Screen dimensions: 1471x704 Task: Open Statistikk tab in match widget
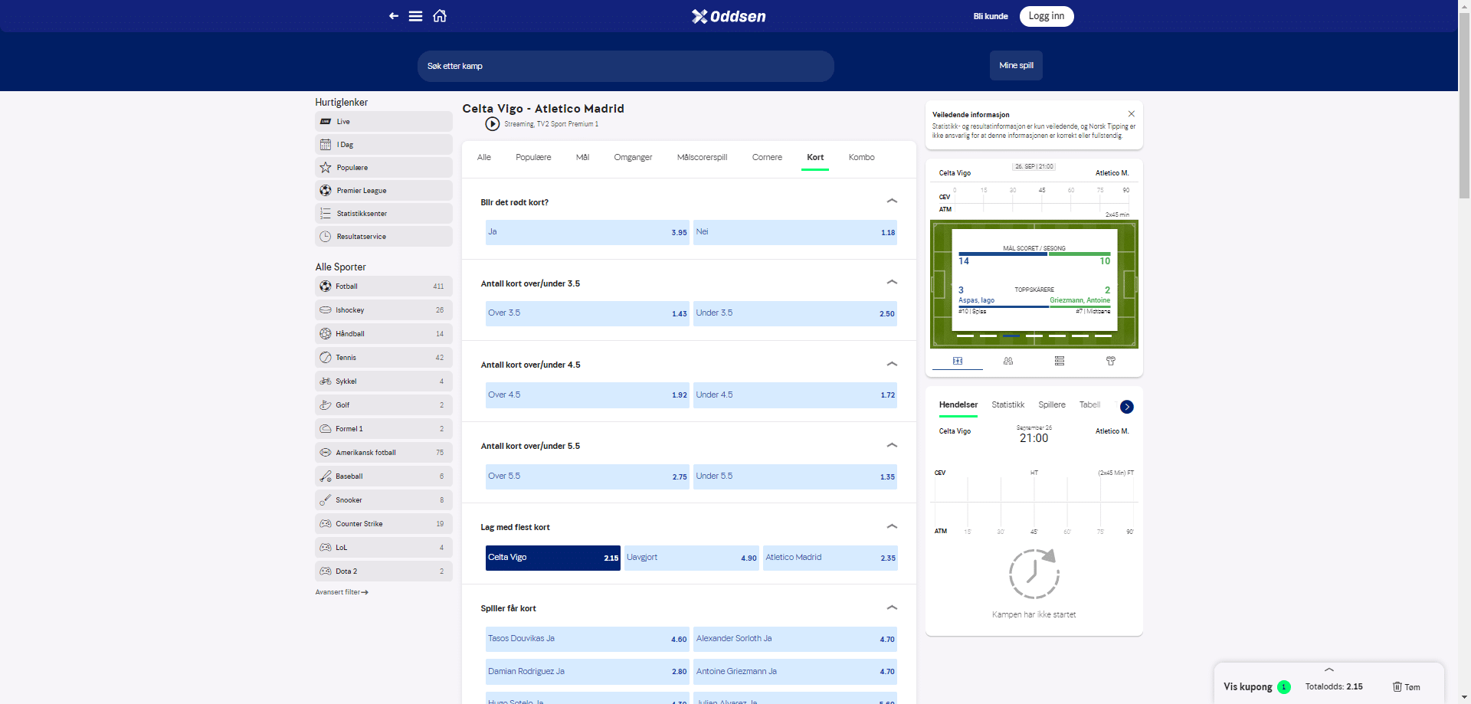[x=1007, y=404]
